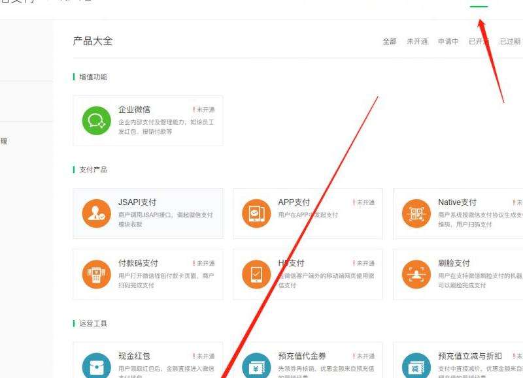The width and height of the screenshot is (523, 378).
Task: Open the 预充值立减与折扣 product title
Action: click(x=470, y=356)
